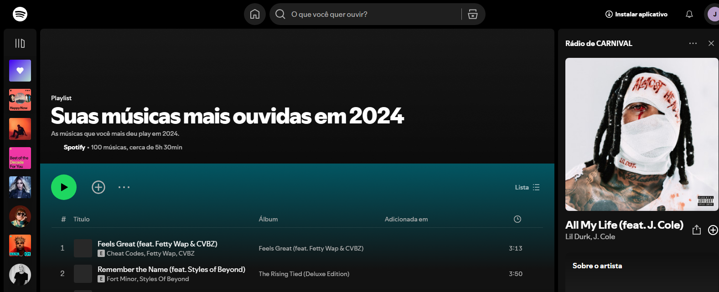Screen dimensions: 719x292
Task: Sort tracks by Álbum column header
Action: coord(268,219)
